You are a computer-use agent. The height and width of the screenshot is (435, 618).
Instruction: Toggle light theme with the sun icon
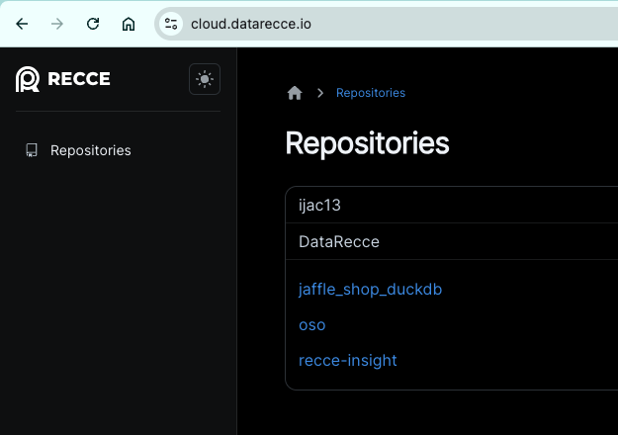205,79
